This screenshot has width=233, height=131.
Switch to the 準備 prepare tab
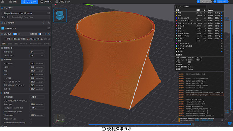[x=13, y=1]
